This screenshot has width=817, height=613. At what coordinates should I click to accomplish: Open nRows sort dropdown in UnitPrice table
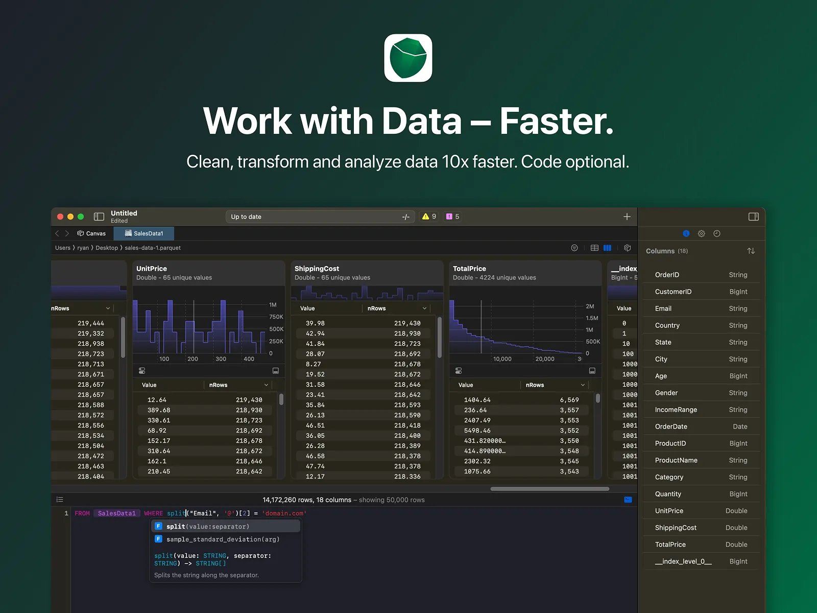coord(266,385)
